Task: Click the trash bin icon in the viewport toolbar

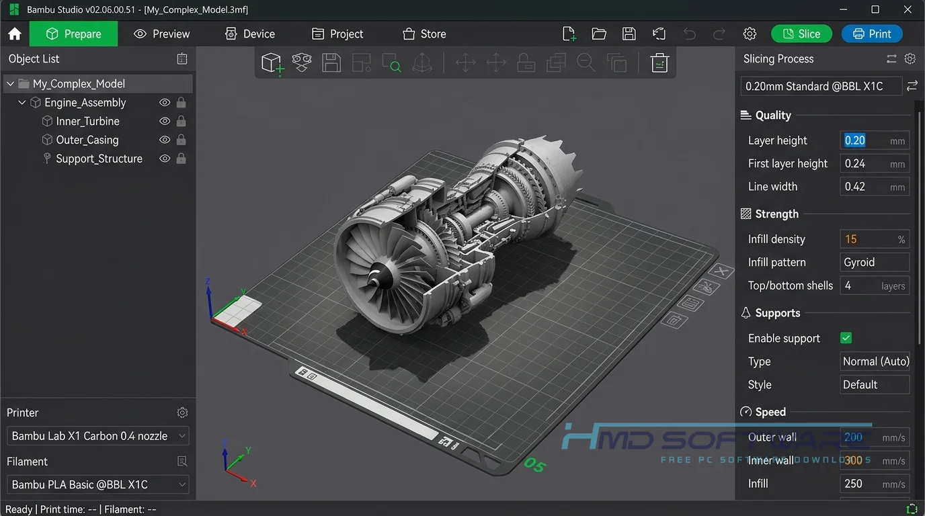Action: click(x=659, y=63)
